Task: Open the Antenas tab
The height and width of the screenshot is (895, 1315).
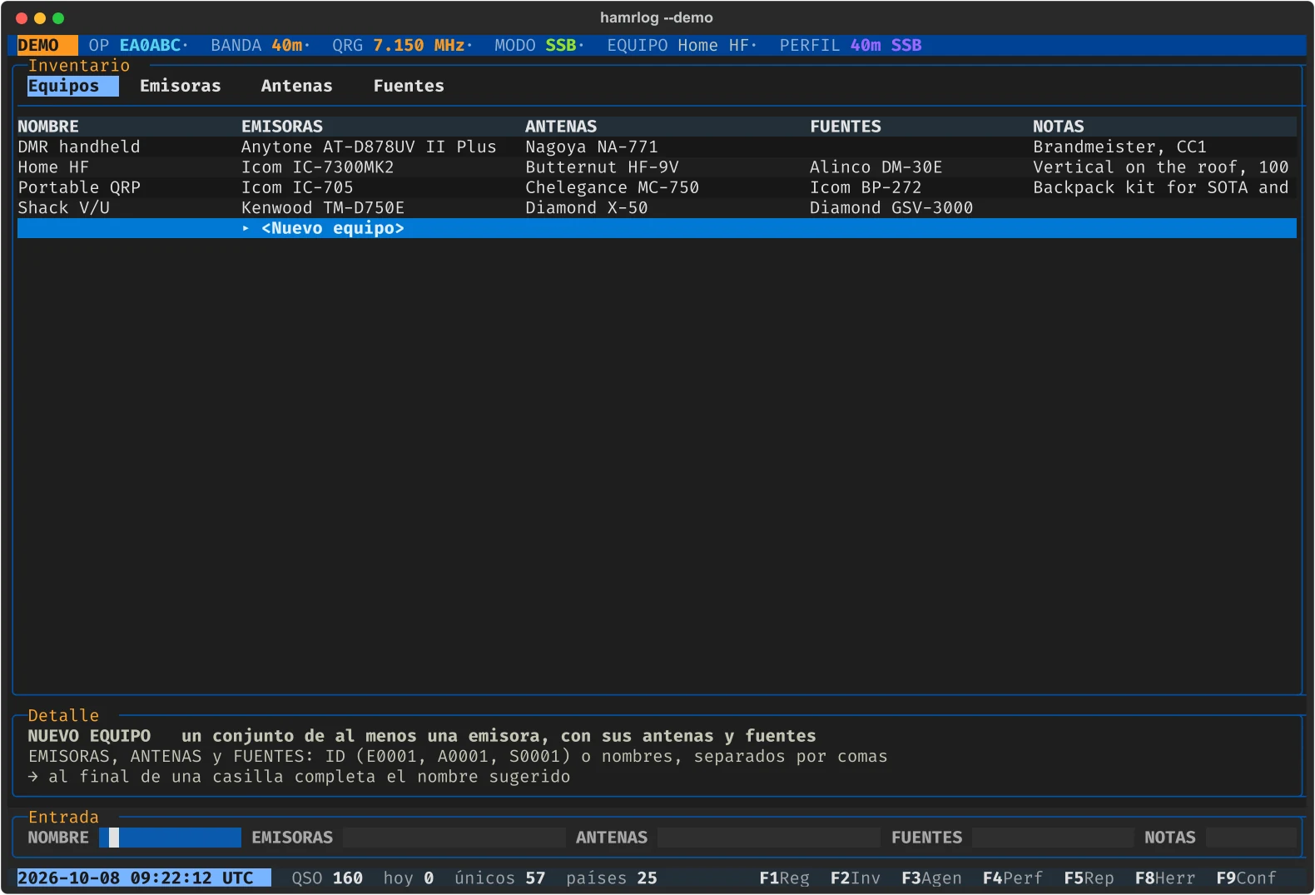Action: (297, 86)
